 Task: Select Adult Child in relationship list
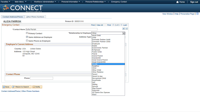(108, 35)
